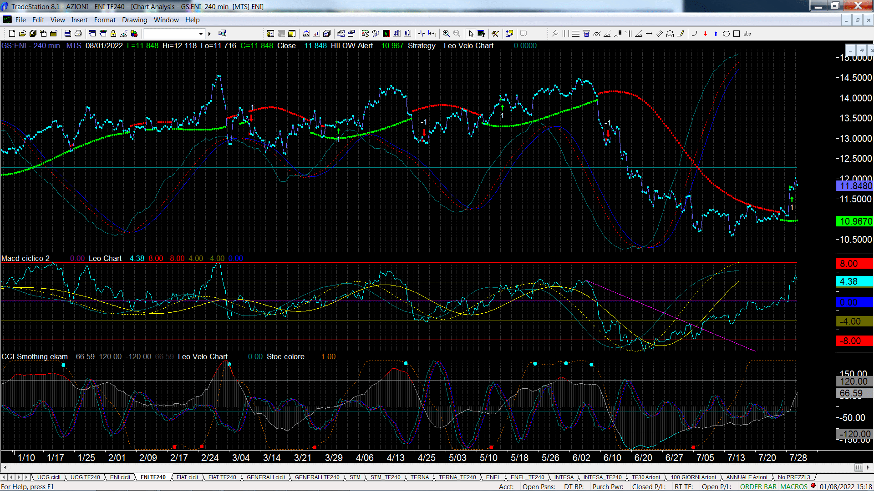
Task: Switch to the No PREZZI 3 tab
Action: [x=794, y=477]
